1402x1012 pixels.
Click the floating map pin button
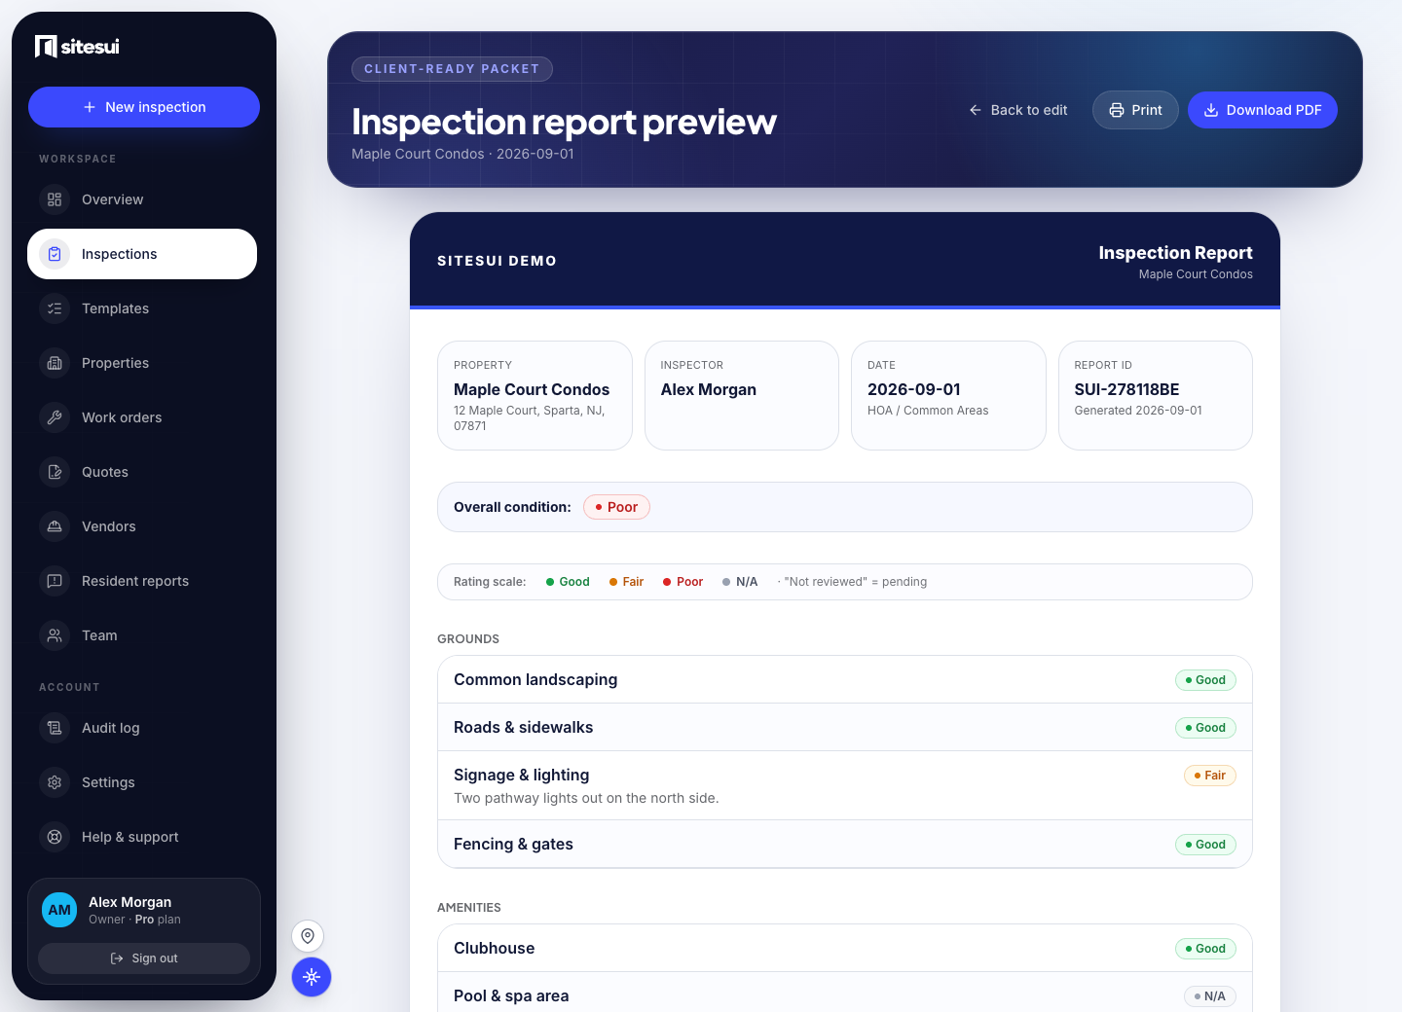[x=308, y=936]
